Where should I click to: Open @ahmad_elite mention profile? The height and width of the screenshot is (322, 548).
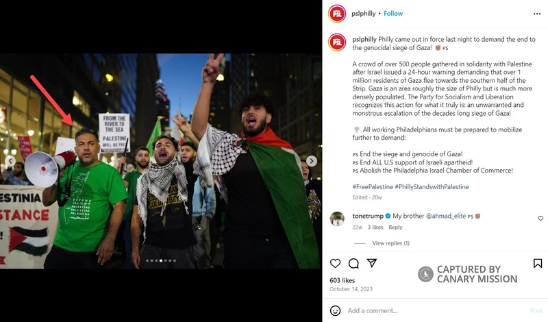[446, 216]
